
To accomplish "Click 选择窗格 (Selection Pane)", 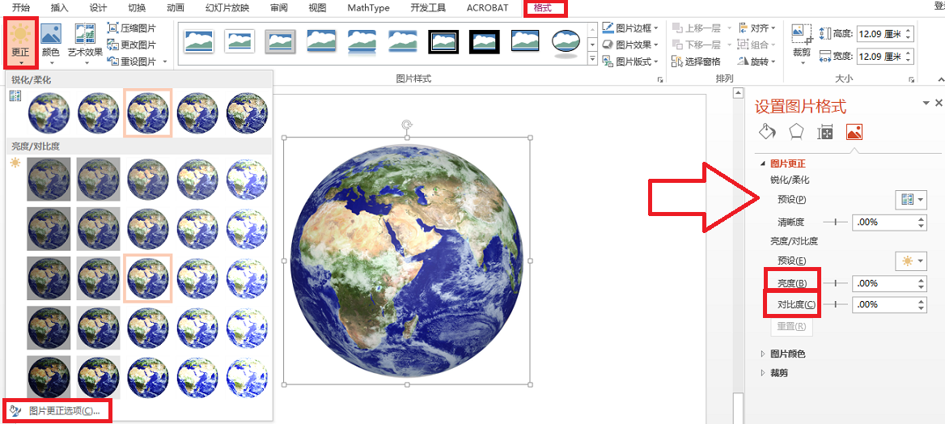I will click(696, 61).
